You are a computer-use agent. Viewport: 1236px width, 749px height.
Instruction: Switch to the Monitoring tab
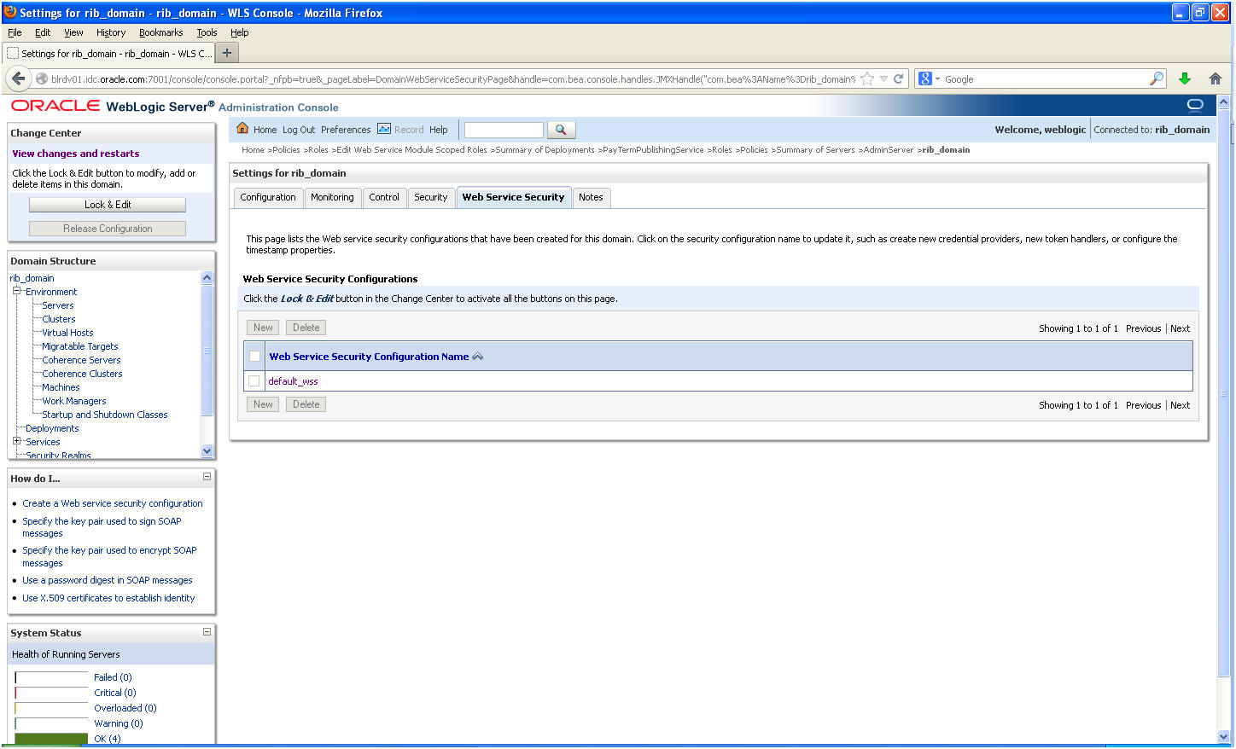[332, 197]
